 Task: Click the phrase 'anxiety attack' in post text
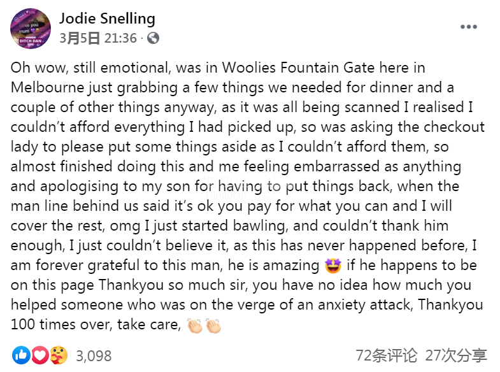point(366,305)
